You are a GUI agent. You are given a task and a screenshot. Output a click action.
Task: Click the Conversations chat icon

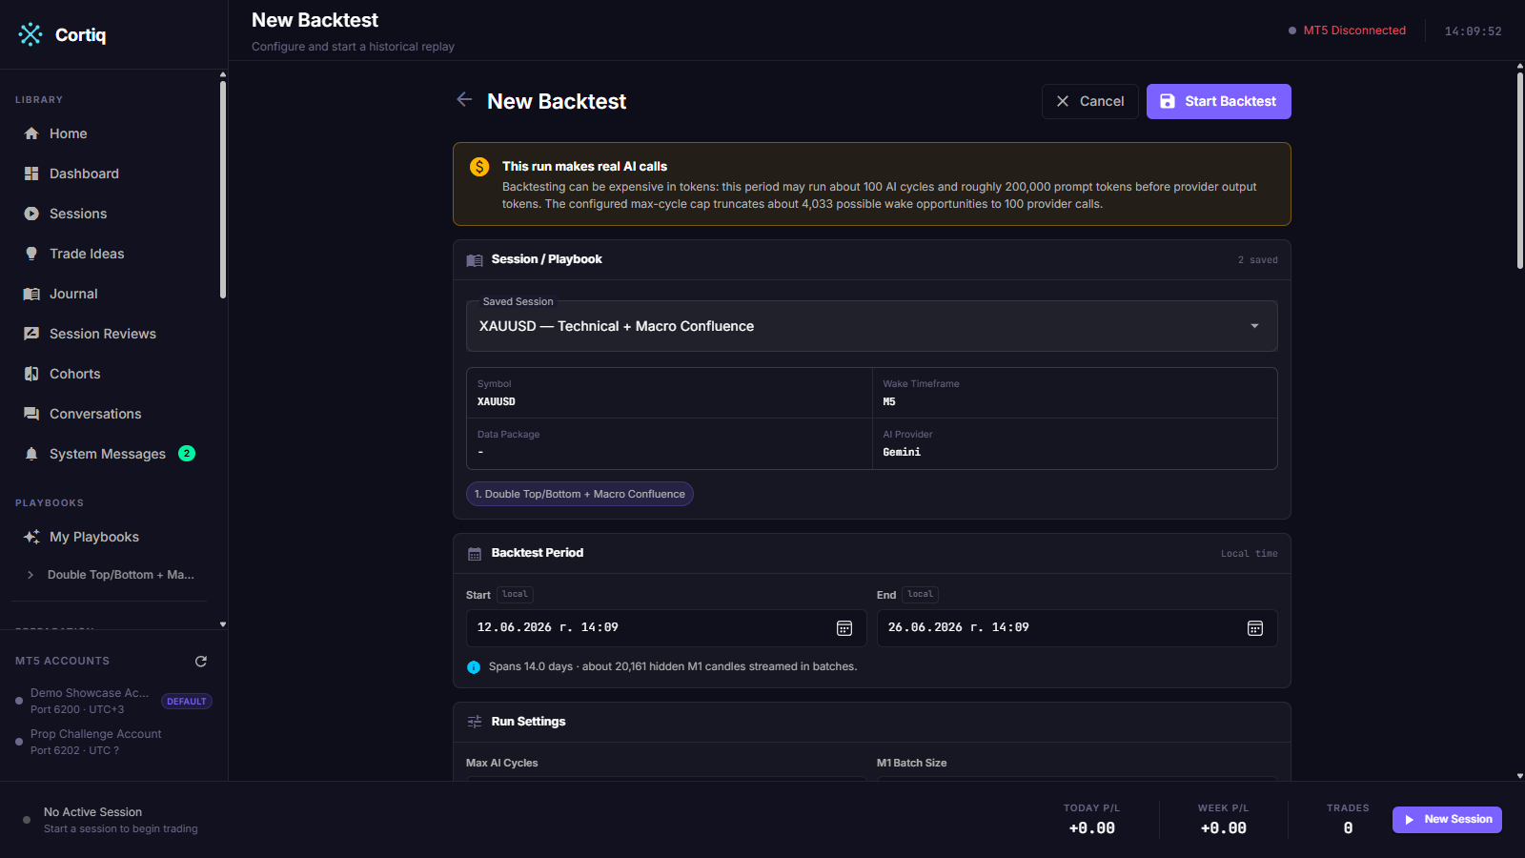point(31,414)
